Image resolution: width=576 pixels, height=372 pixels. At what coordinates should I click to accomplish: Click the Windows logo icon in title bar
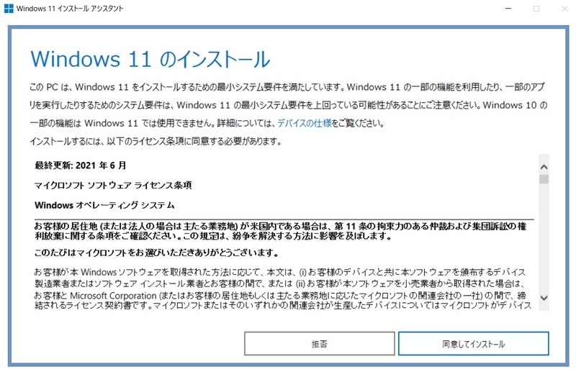(9, 9)
